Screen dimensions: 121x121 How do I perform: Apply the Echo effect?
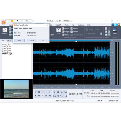(58, 31)
